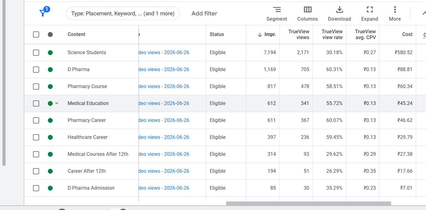Screen dimensions: 426x210
Task: Open the Columns chooser
Action: pos(308,14)
